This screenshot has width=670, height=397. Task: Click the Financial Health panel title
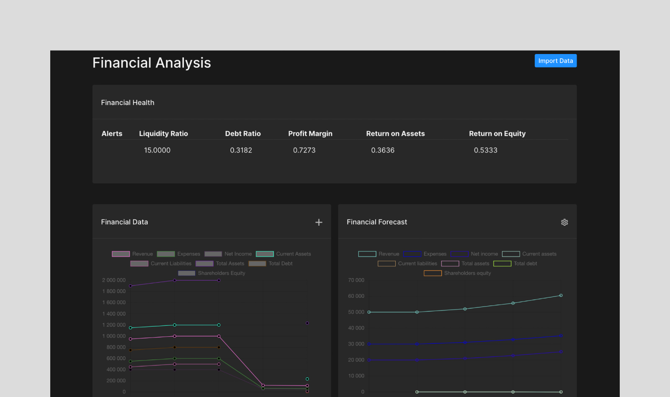(127, 102)
